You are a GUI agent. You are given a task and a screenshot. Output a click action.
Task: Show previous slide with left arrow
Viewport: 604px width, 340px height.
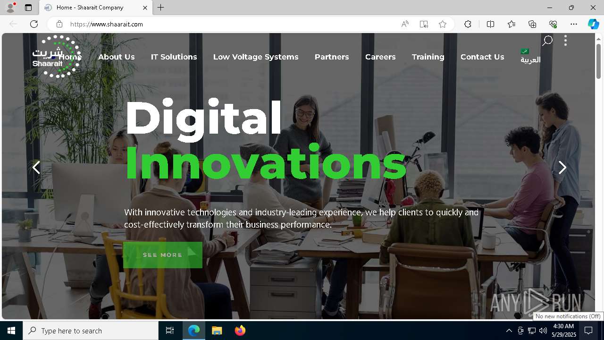(36, 167)
